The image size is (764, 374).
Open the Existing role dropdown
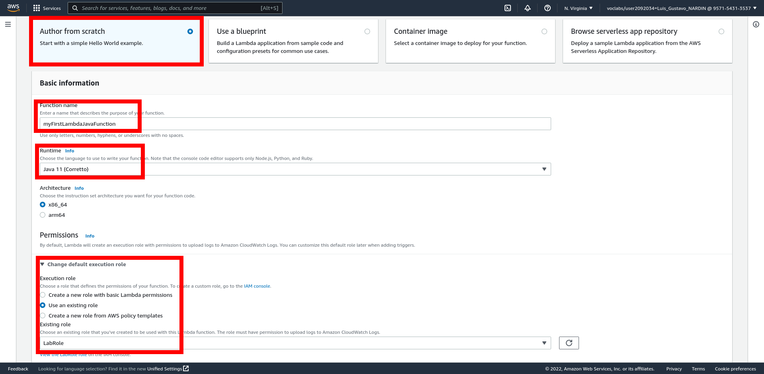(294, 343)
